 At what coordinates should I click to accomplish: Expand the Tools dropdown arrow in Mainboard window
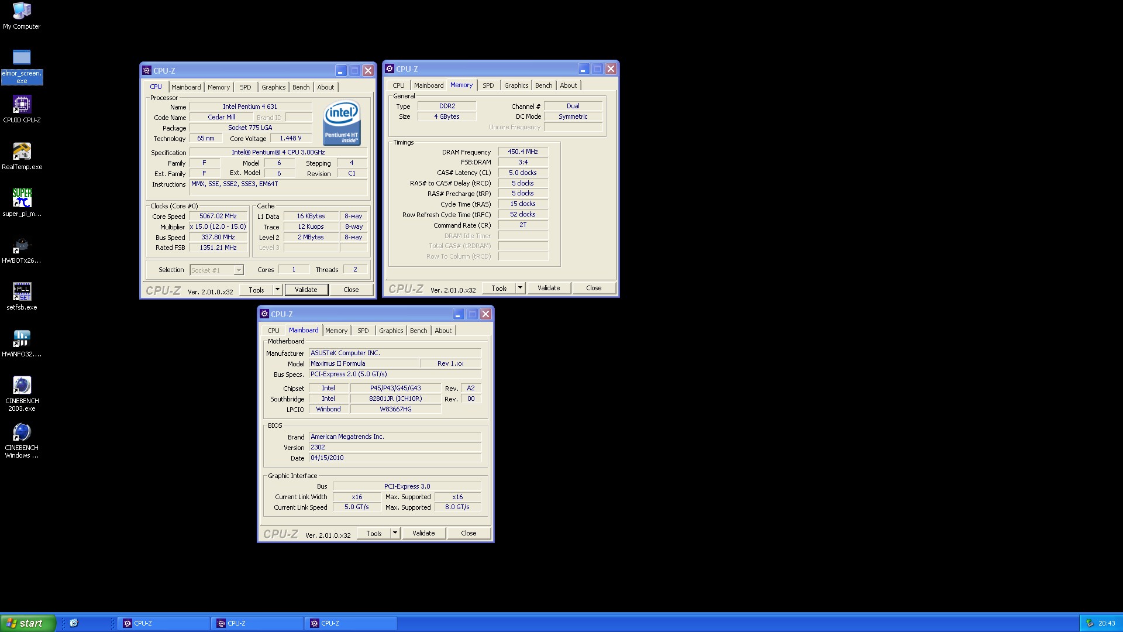[x=395, y=533]
